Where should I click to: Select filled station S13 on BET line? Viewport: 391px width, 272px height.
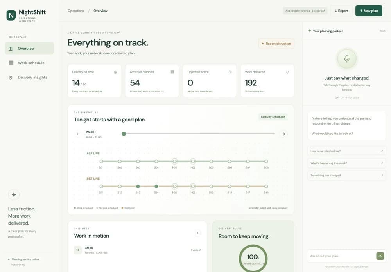(x=138, y=186)
